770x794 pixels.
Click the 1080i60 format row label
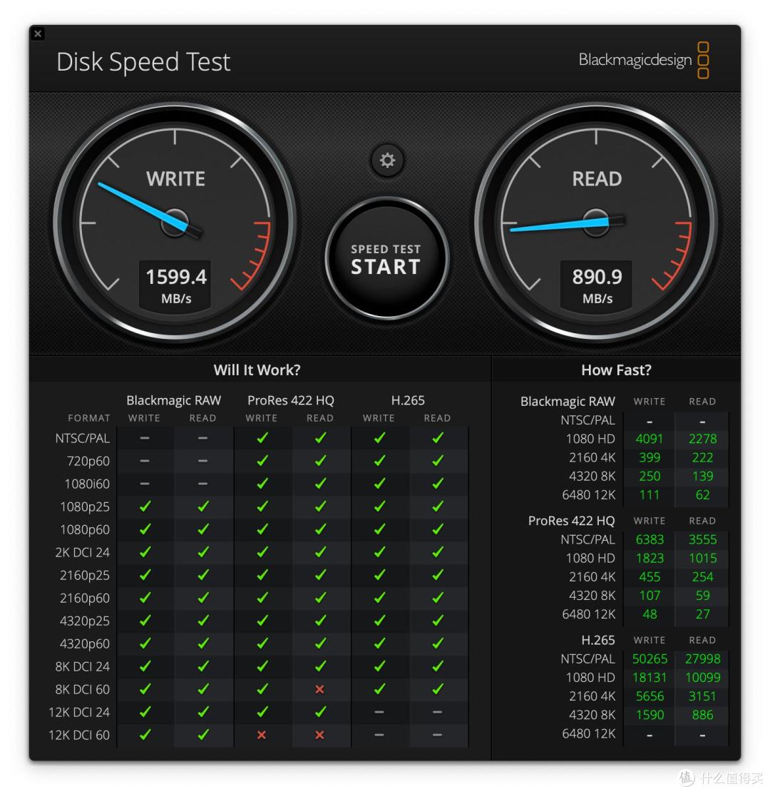(x=87, y=484)
